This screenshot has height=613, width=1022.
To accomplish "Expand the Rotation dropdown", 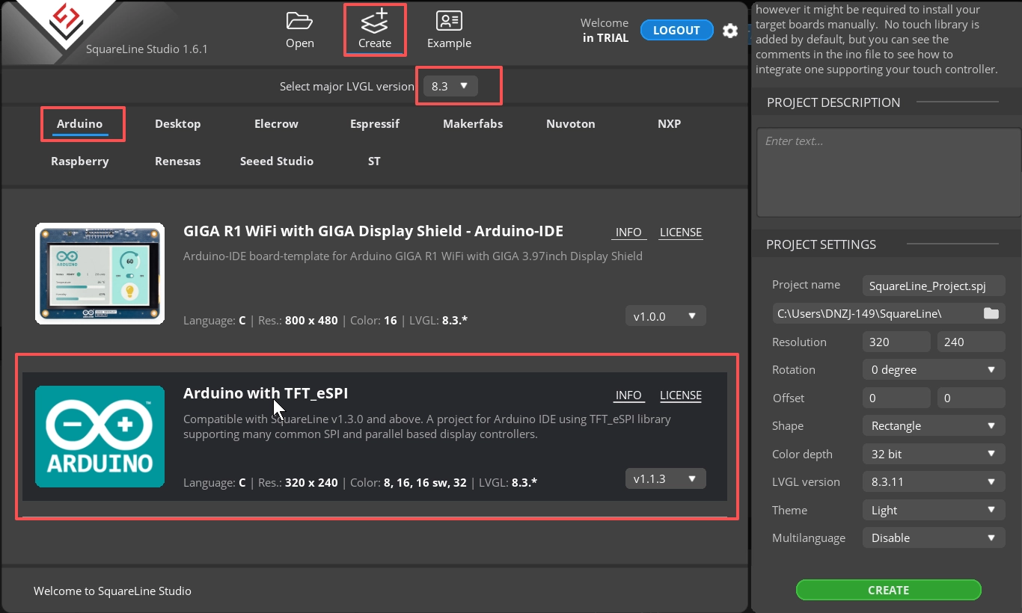I will point(933,369).
